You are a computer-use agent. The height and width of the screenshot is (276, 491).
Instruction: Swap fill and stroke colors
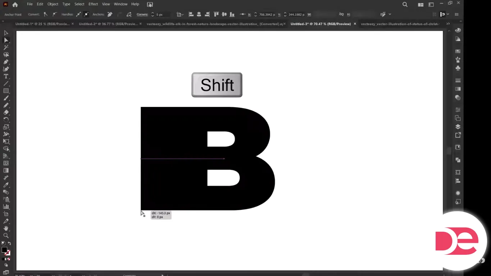tap(9, 244)
